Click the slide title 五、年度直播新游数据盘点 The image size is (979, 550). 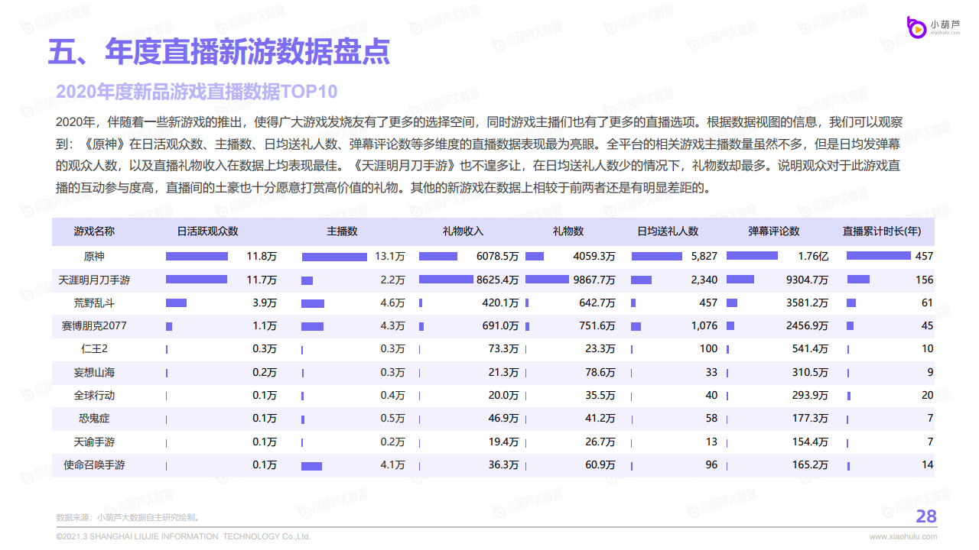219,52
